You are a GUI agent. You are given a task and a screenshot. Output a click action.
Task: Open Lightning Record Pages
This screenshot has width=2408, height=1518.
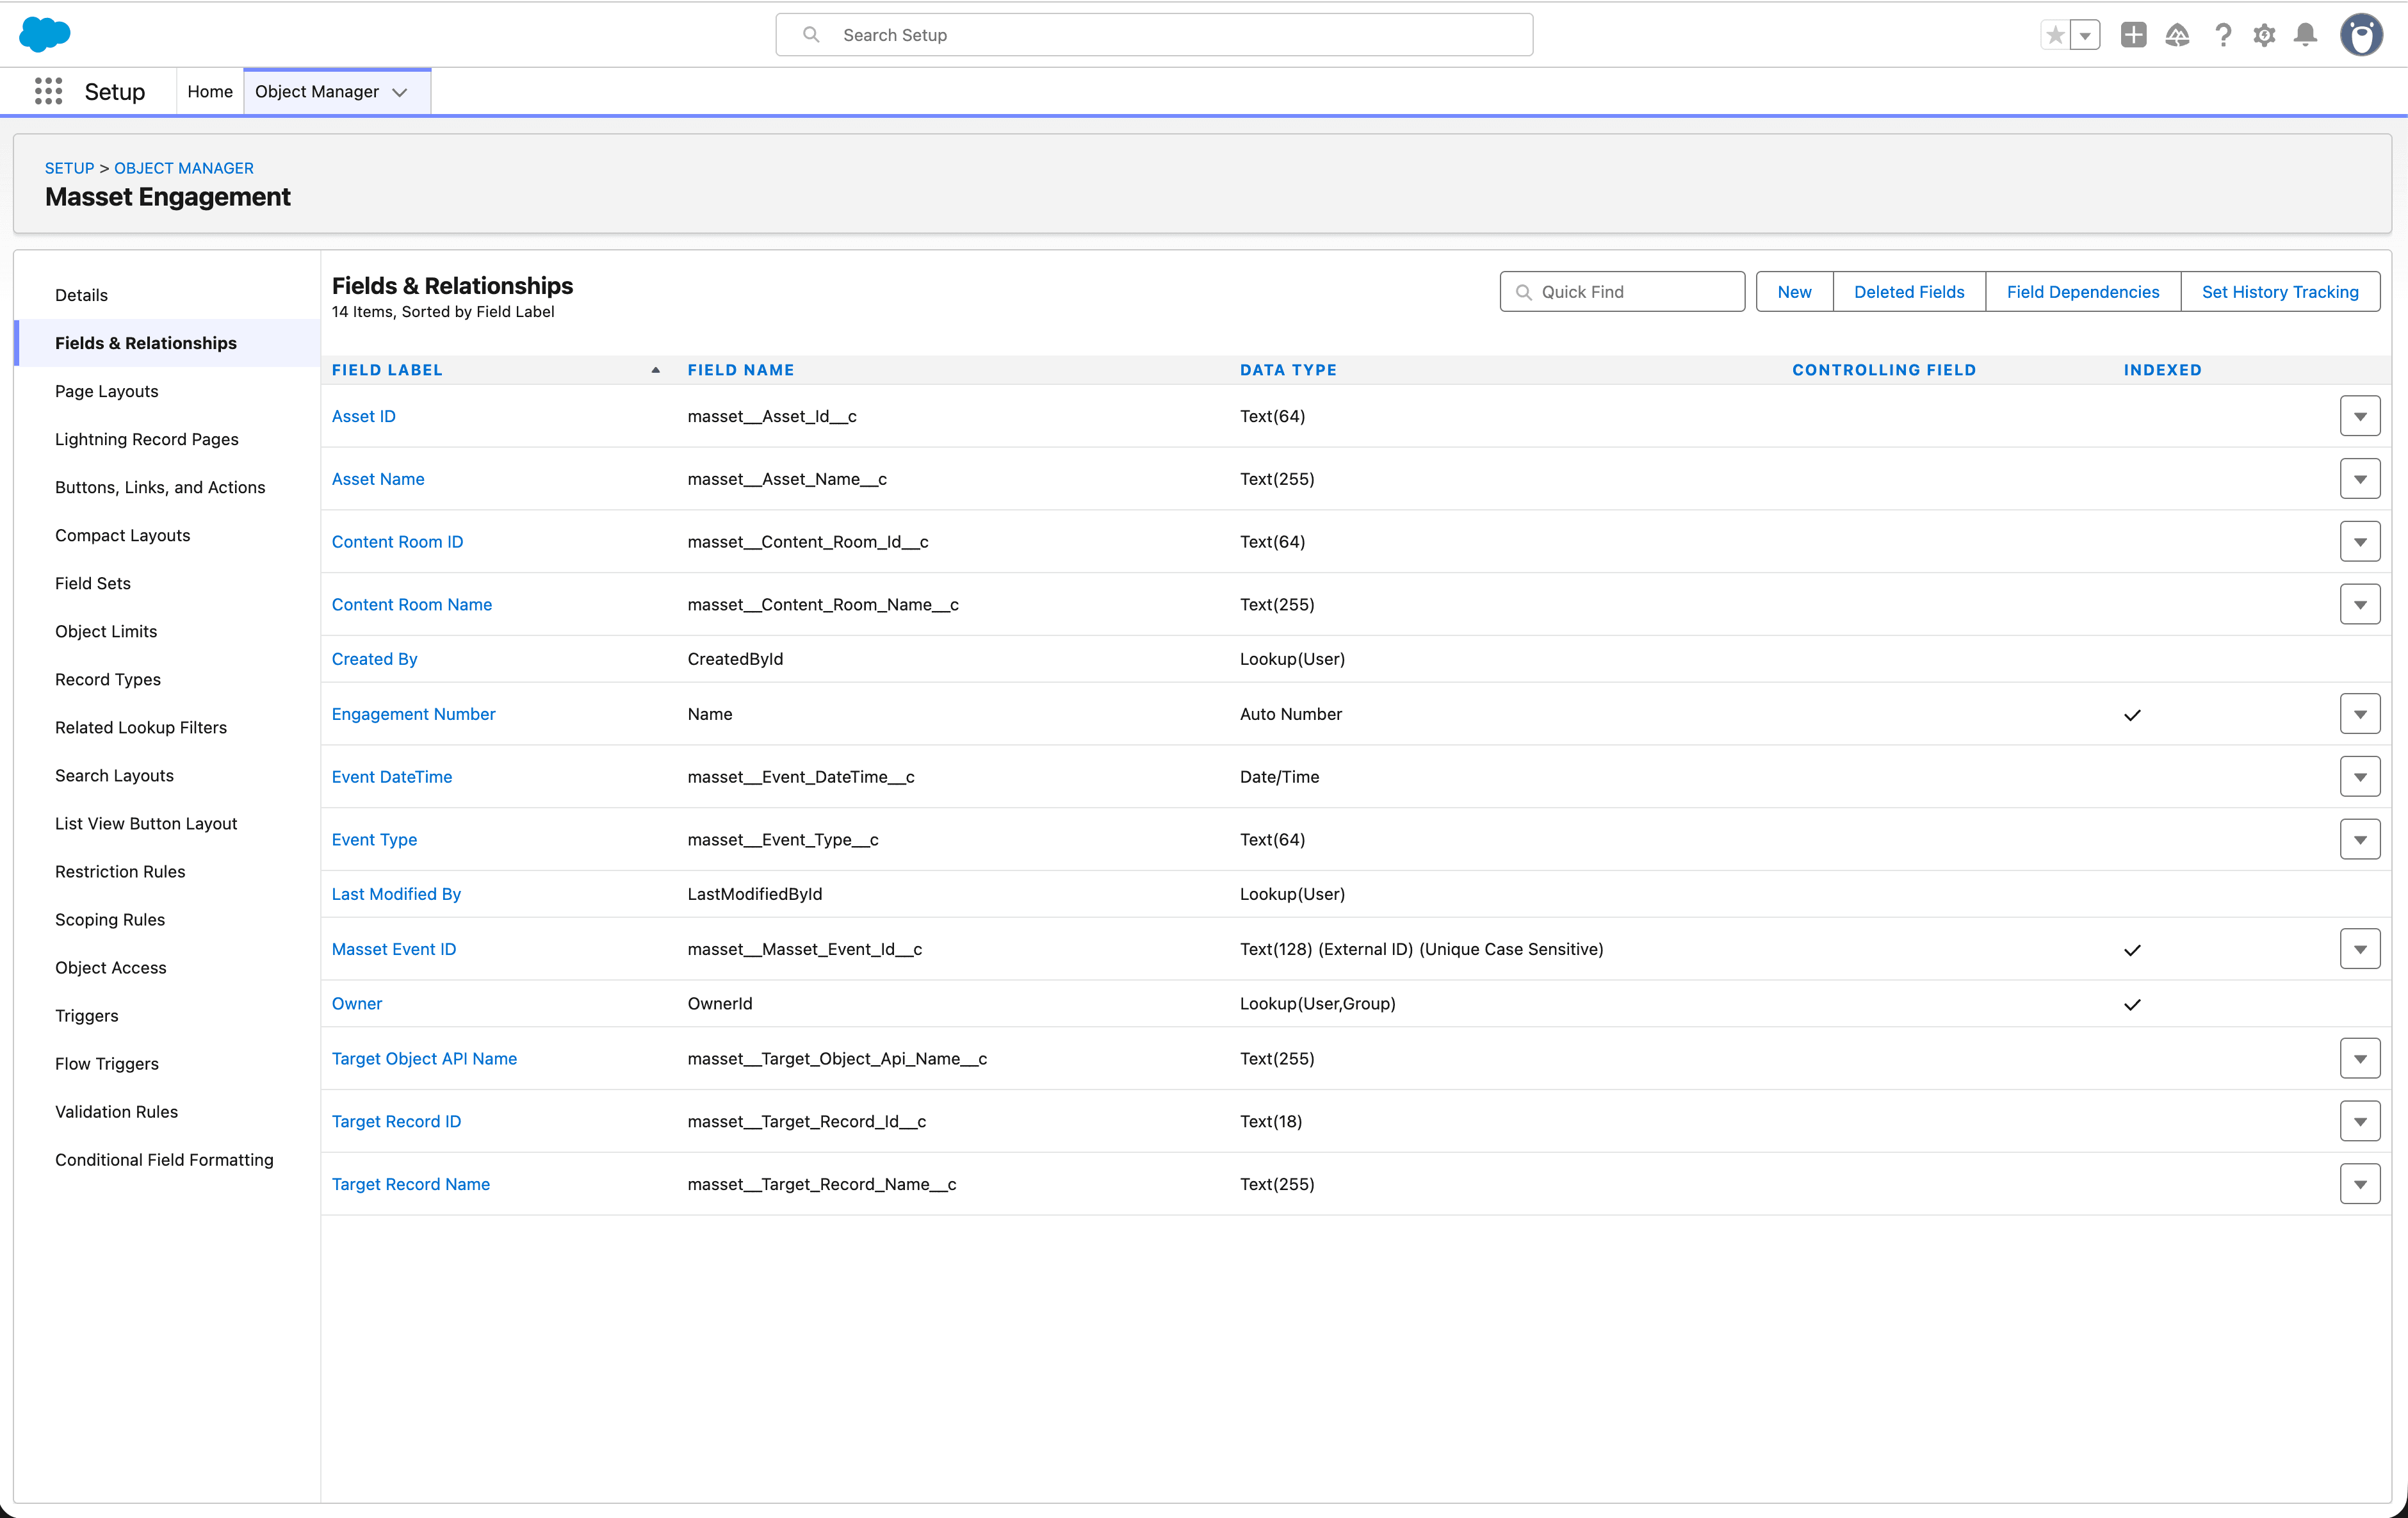[147, 439]
